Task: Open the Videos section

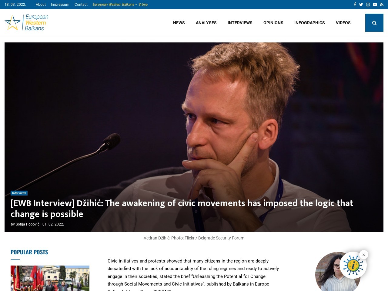Action: (x=343, y=23)
